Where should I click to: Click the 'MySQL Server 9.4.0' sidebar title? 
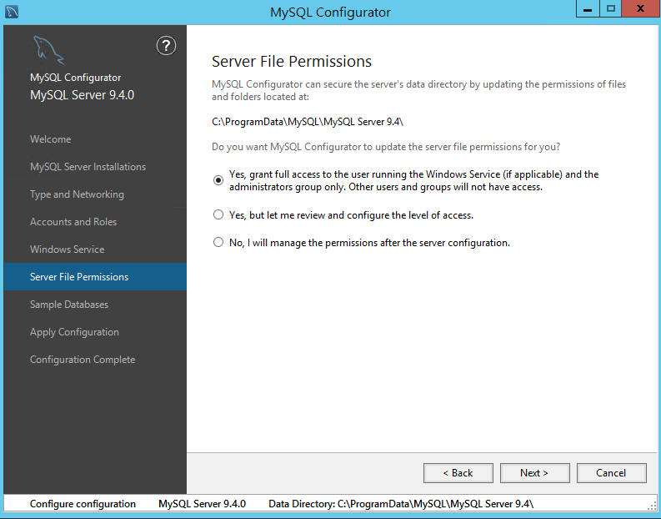pos(83,95)
